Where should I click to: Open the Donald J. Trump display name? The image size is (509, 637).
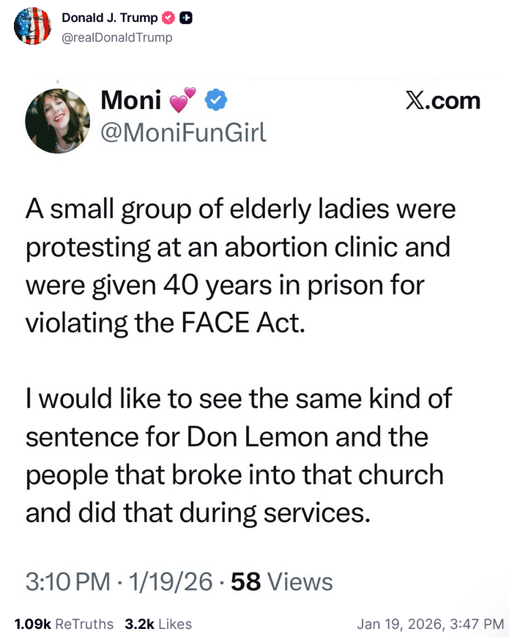click(x=109, y=18)
